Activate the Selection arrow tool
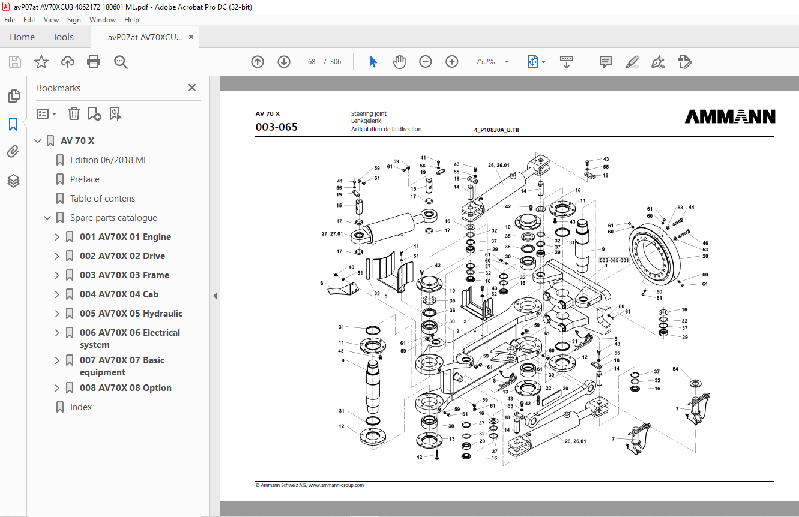The height and width of the screenshot is (517, 799). point(373,62)
